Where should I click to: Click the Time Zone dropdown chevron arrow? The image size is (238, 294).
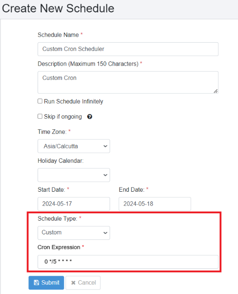click(105, 146)
